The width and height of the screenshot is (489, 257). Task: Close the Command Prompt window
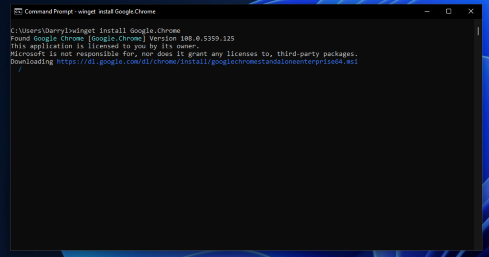click(x=471, y=11)
